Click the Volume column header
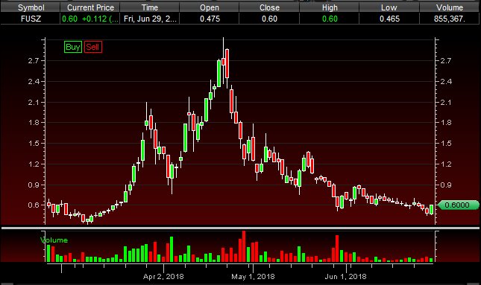 (x=450, y=7)
